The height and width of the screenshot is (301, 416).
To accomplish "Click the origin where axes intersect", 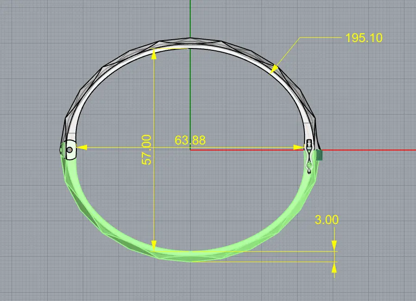I will [190, 150].
